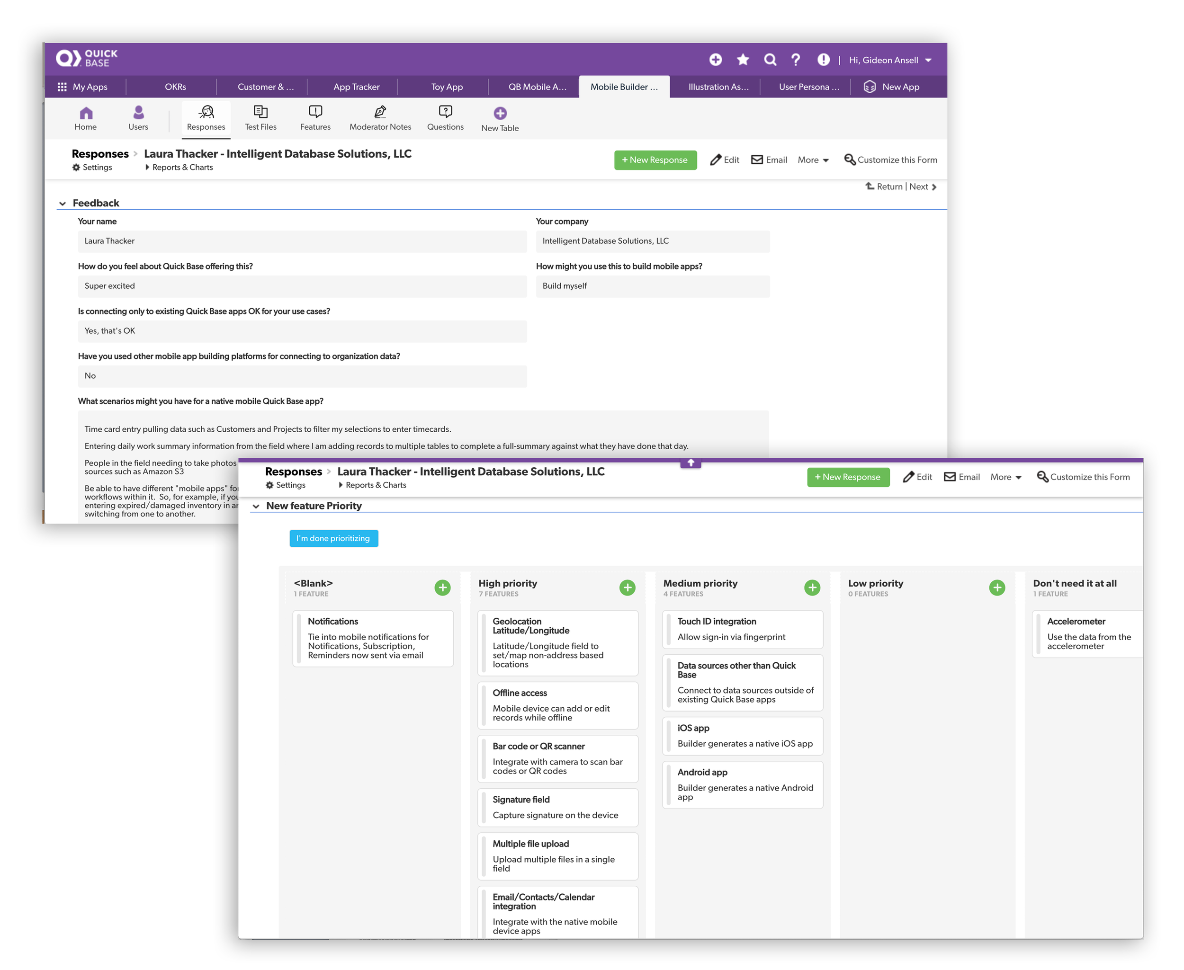Open search with the magnifier icon
1184x970 pixels.
(x=770, y=60)
